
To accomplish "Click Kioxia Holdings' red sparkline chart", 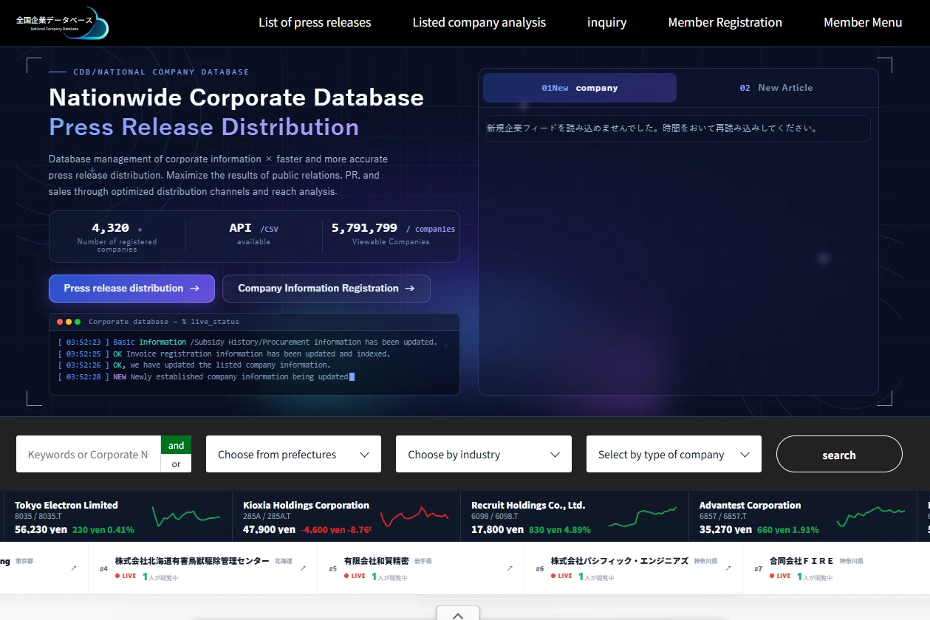I will pos(414,516).
